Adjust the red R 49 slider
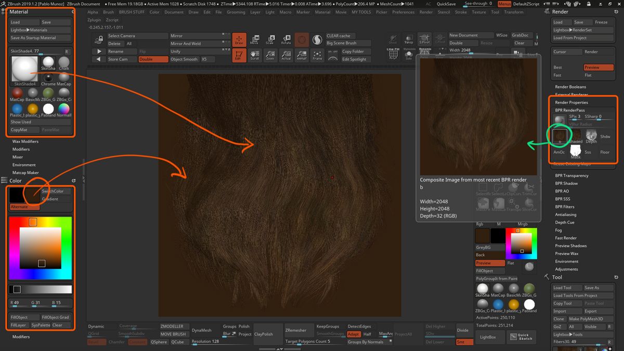Image resolution: width=624 pixels, height=351 pixels. pyautogui.click(x=19, y=303)
